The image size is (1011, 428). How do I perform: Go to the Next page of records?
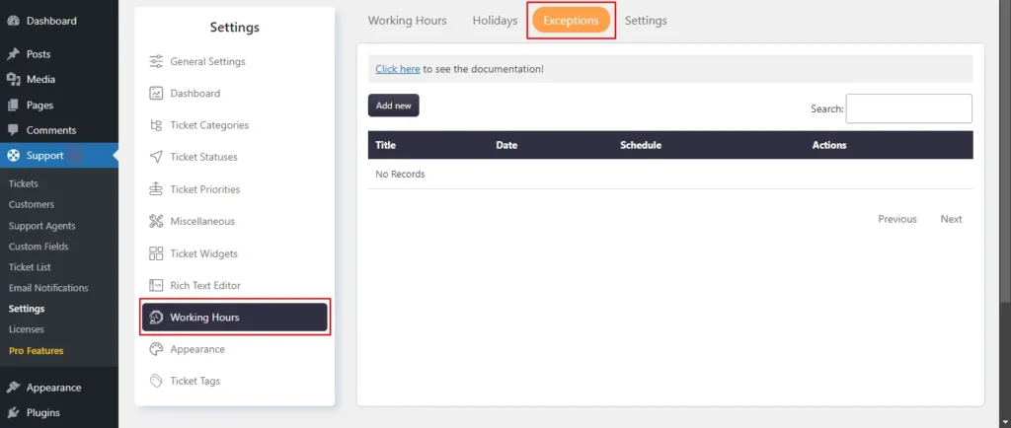pyautogui.click(x=951, y=219)
